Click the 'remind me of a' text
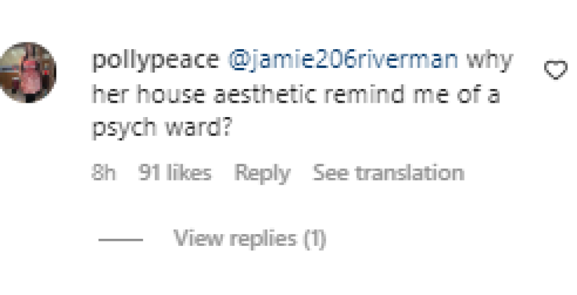The image size is (577, 295). tap(411, 94)
